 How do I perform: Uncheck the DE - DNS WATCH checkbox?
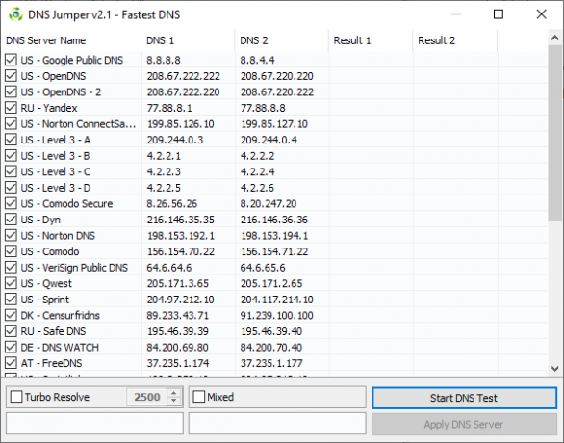click(11, 347)
